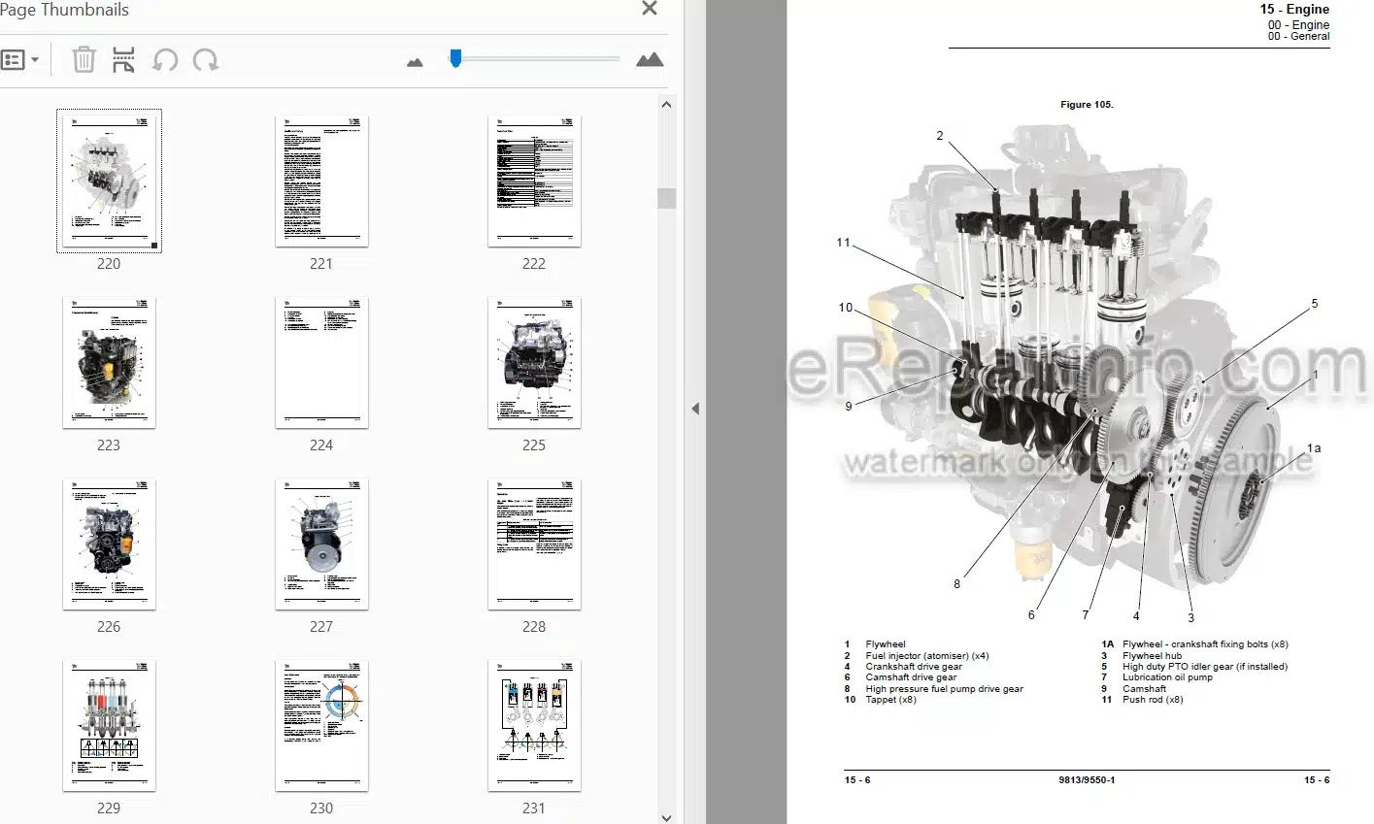The width and height of the screenshot is (1374, 824).
Task: Click the print pages icon
Action: pos(123,60)
